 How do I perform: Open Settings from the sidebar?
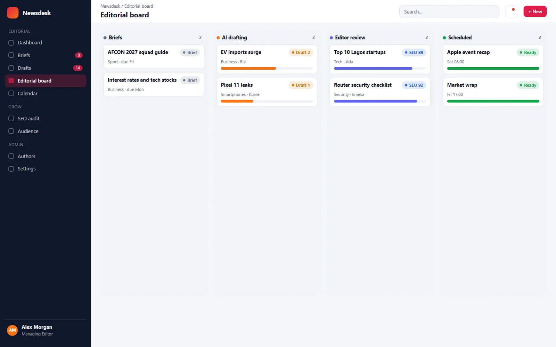coord(46,169)
